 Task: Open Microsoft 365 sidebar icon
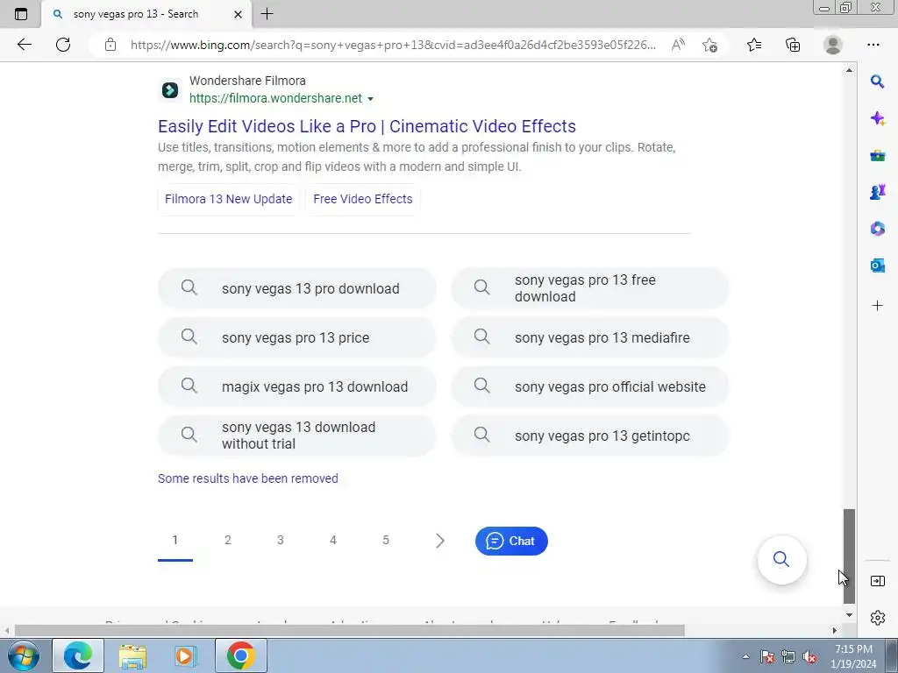click(877, 229)
